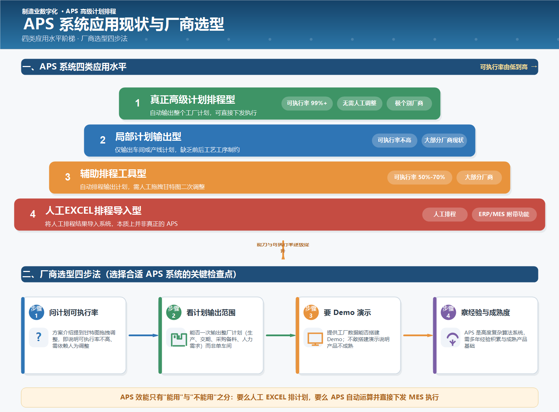The image size is (559, 412).
Task: Click the green 步骤 2 circle badge
Action: (x=174, y=312)
